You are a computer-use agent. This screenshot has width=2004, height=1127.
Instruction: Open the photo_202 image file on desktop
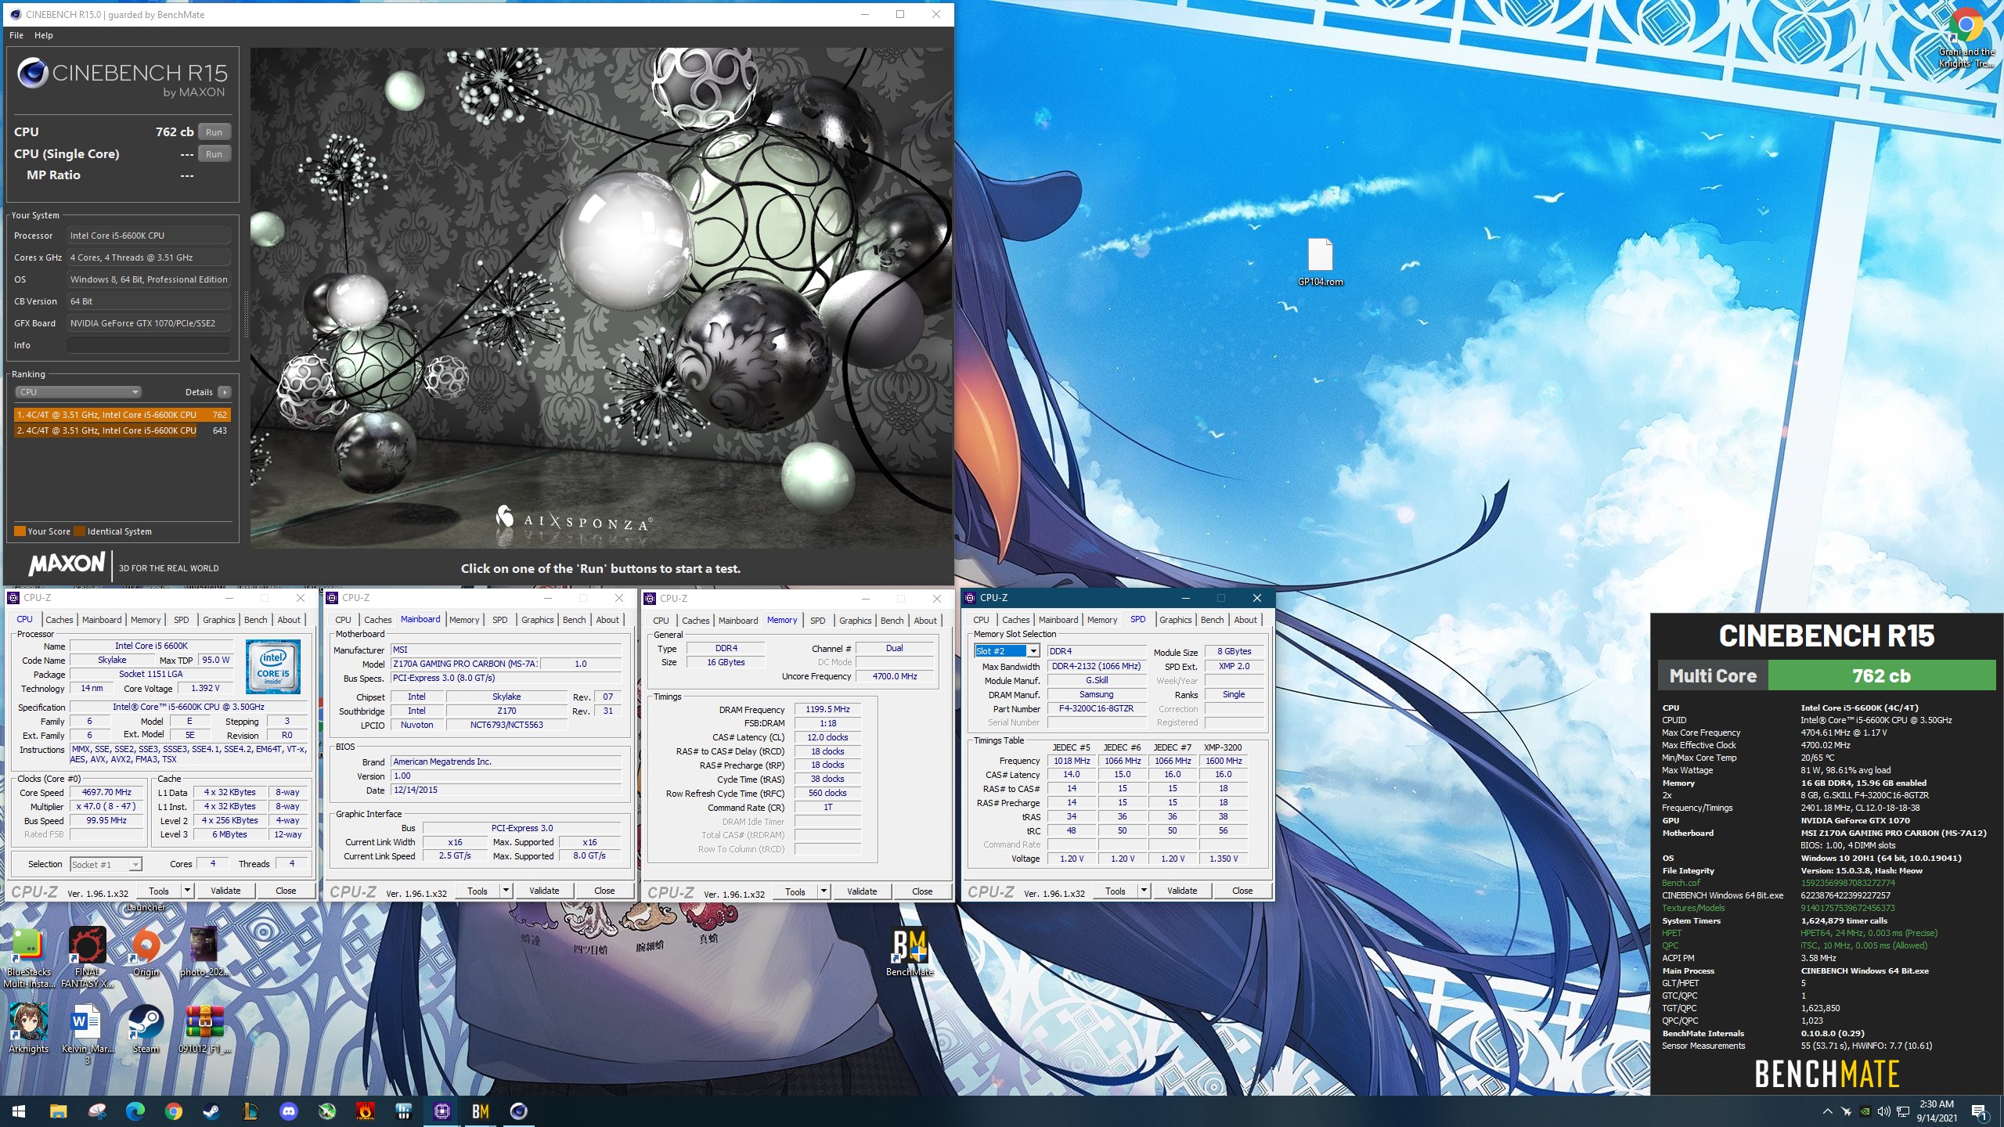[204, 951]
